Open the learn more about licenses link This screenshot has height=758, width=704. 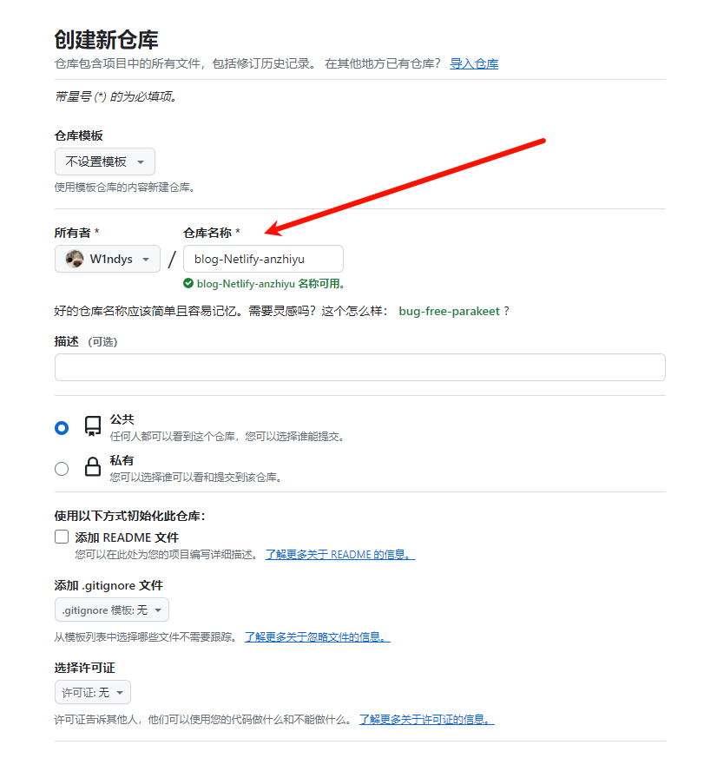[x=426, y=720]
